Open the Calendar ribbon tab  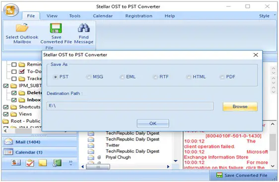coord(103,16)
